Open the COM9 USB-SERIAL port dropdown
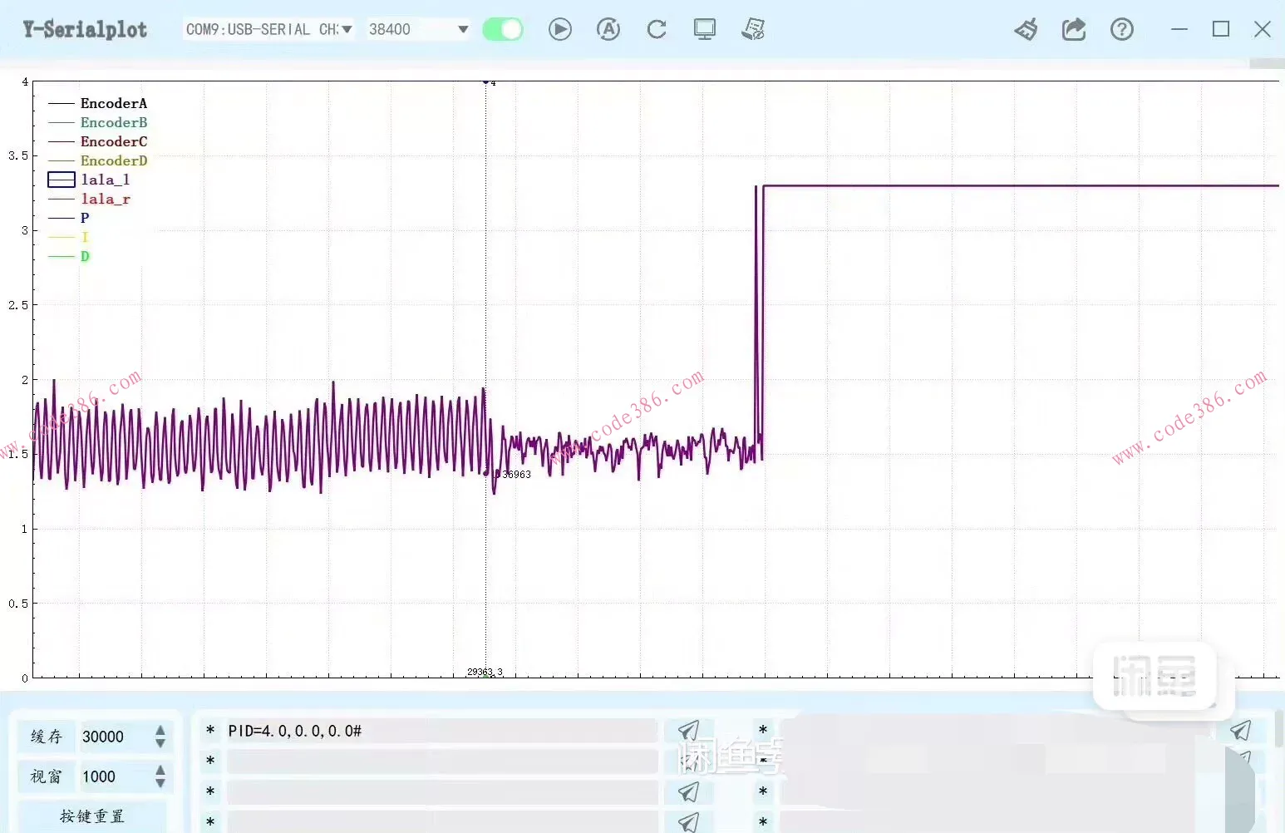The width and height of the screenshot is (1285, 833). click(x=268, y=30)
